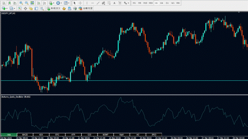This screenshot has height=139, width=248.
Task: Switch oscillator to AO tab
Action: pos(138,135)
